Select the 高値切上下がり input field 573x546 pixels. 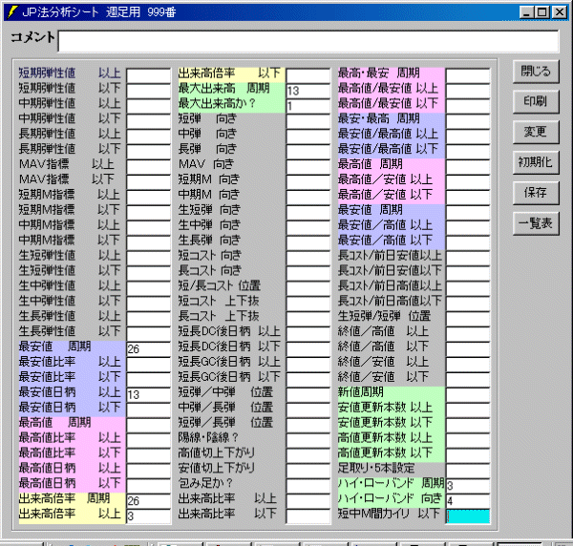308,455
